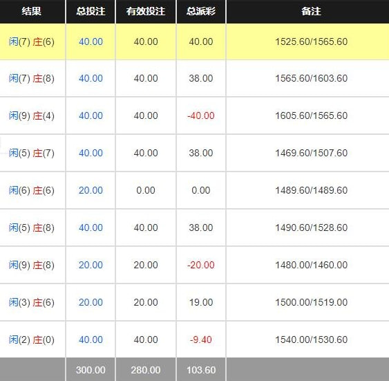The width and height of the screenshot is (389, 381).
Task: Open the 40.00 bet link in 闲(7) 庄(8) row
Action: [91, 78]
